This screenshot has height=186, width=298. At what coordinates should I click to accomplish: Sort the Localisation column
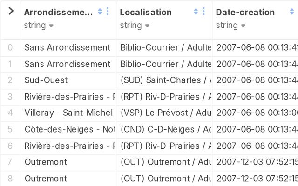[196, 12]
